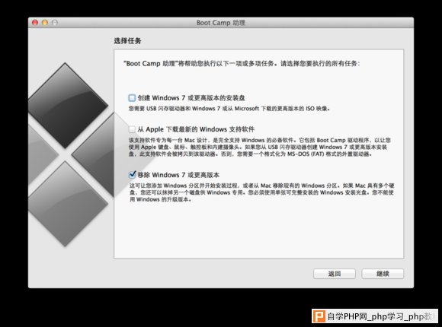Click the orange P watermark icon
The width and height of the screenshot is (442, 327).
pos(319,316)
